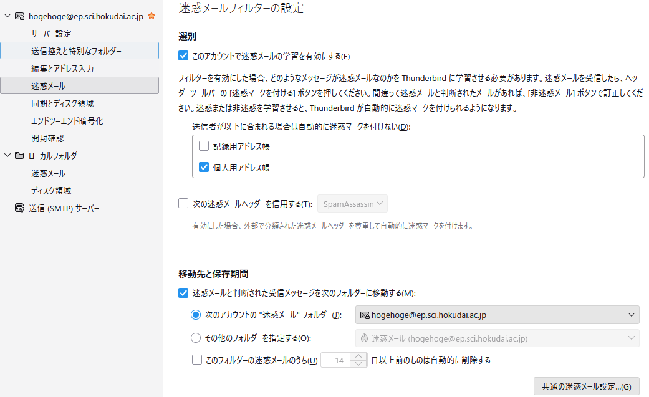The height and width of the screenshot is (397, 649).
Task: Click the flame icon in the other-folder dropdown
Action: pos(364,338)
